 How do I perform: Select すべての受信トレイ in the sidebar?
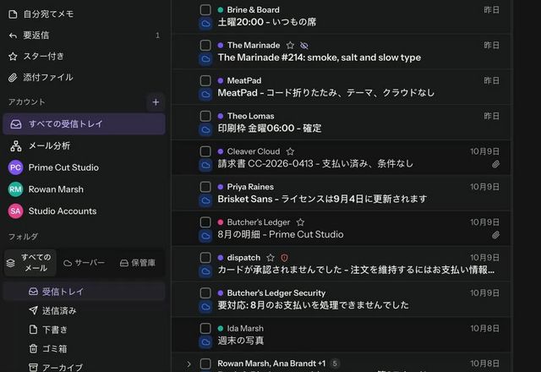(84, 124)
